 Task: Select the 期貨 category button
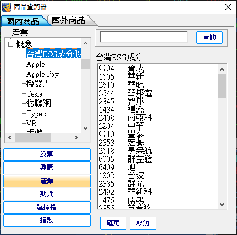pyautogui.click(x=47, y=194)
